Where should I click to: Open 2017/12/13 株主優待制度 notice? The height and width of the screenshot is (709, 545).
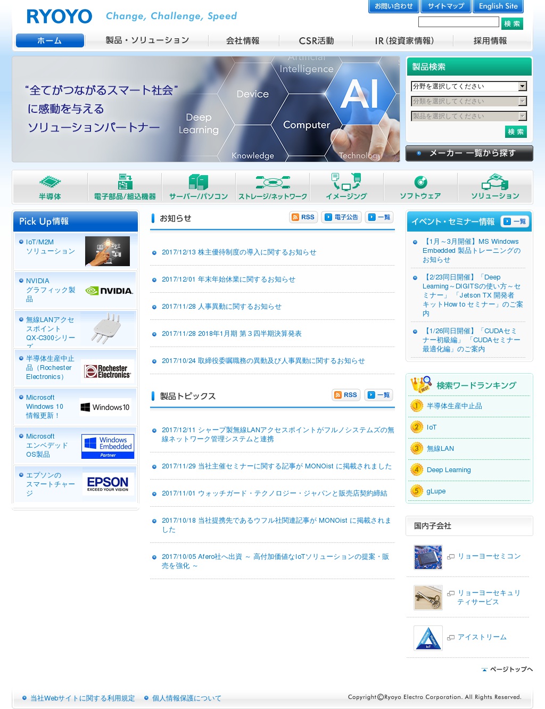point(239,252)
